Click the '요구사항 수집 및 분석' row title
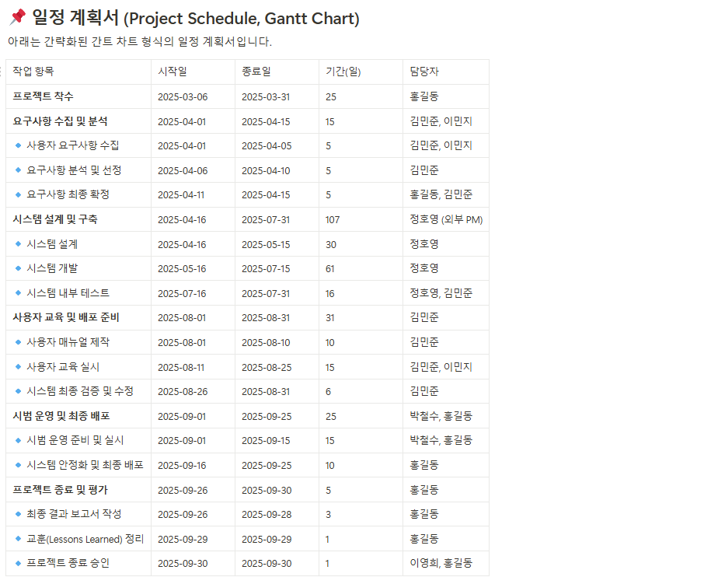This screenshot has height=584, width=711. click(x=61, y=121)
